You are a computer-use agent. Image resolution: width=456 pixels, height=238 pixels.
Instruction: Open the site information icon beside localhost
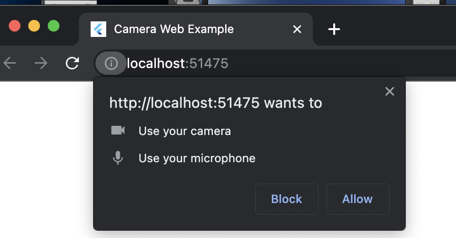pyautogui.click(x=111, y=63)
